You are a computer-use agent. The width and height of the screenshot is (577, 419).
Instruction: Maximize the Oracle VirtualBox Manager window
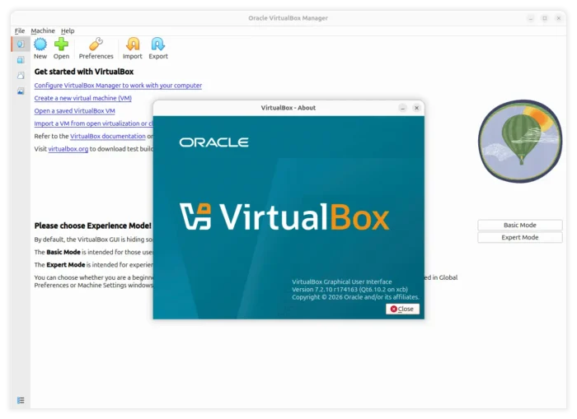click(545, 18)
